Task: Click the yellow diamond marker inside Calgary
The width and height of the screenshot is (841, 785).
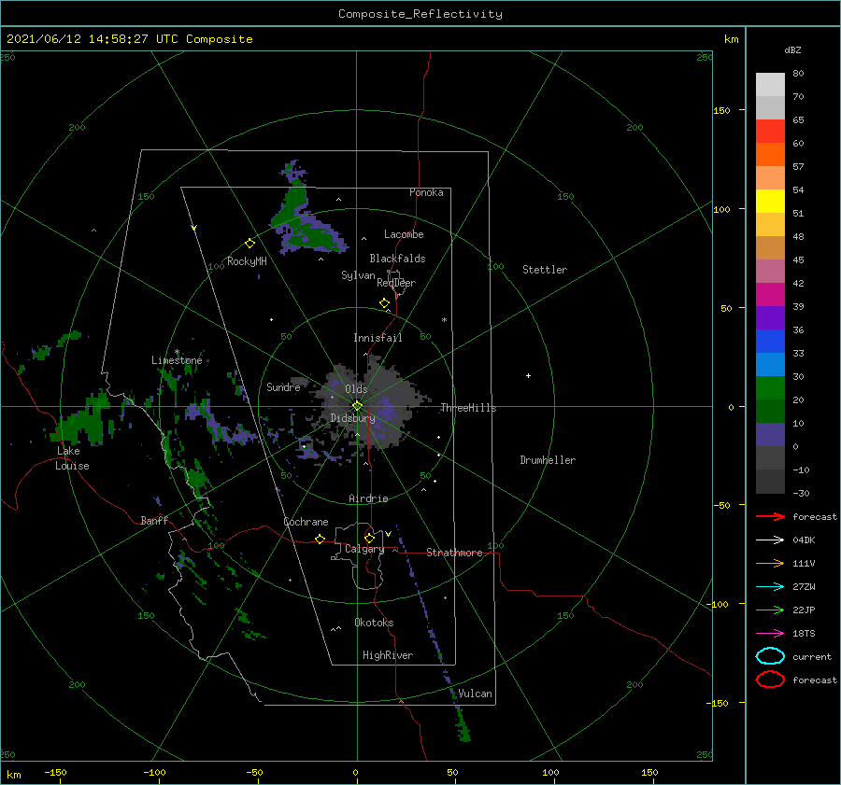Action: (369, 538)
